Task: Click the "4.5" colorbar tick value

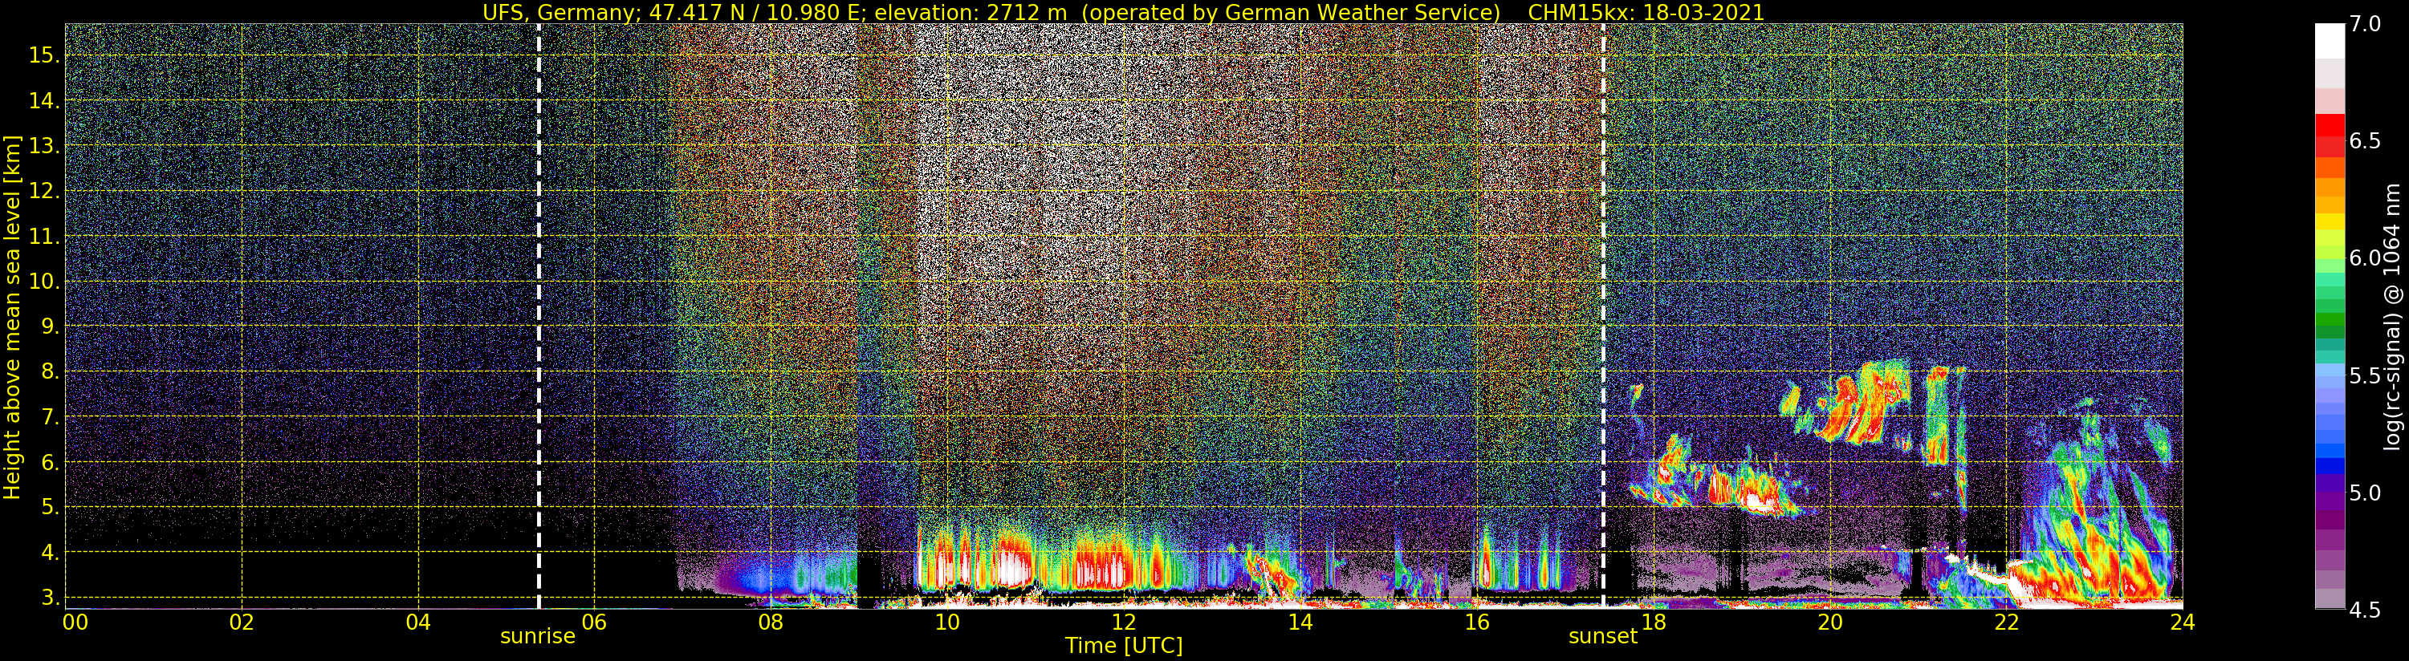Action: coord(2365,610)
